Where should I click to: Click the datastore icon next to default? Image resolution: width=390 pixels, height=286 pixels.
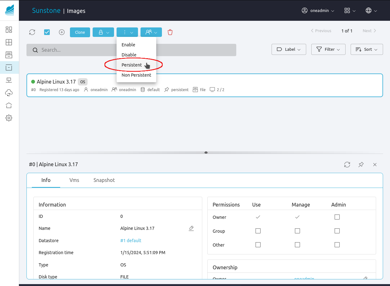pos(143,90)
